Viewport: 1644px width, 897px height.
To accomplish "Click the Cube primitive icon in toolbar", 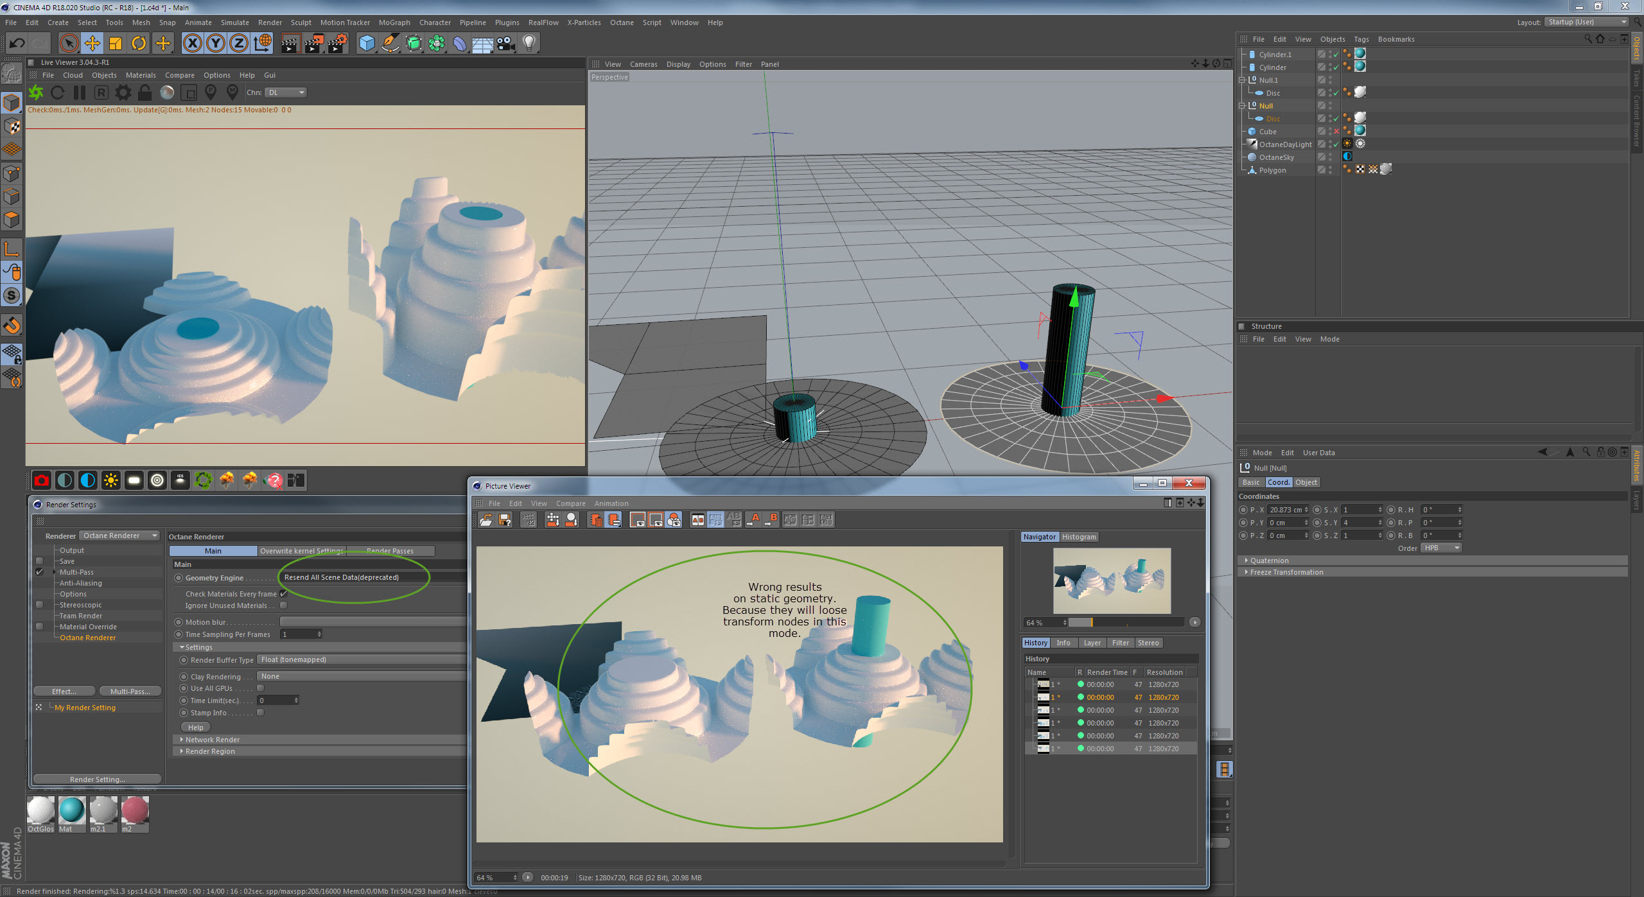I will point(367,43).
